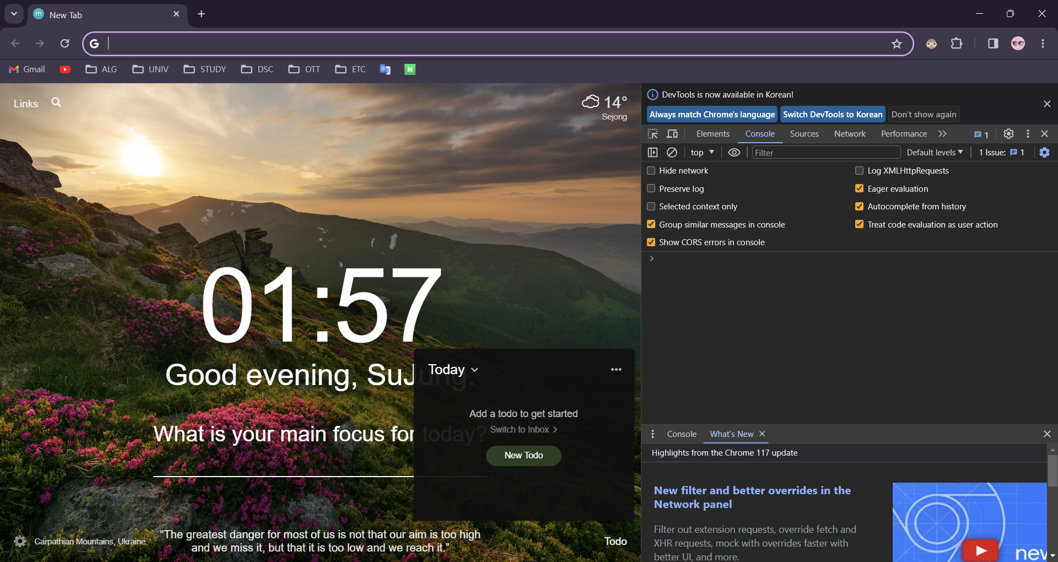Expand the Today list dropdown
The width and height of the screenshot is (1058, 562).
(453, 370)
